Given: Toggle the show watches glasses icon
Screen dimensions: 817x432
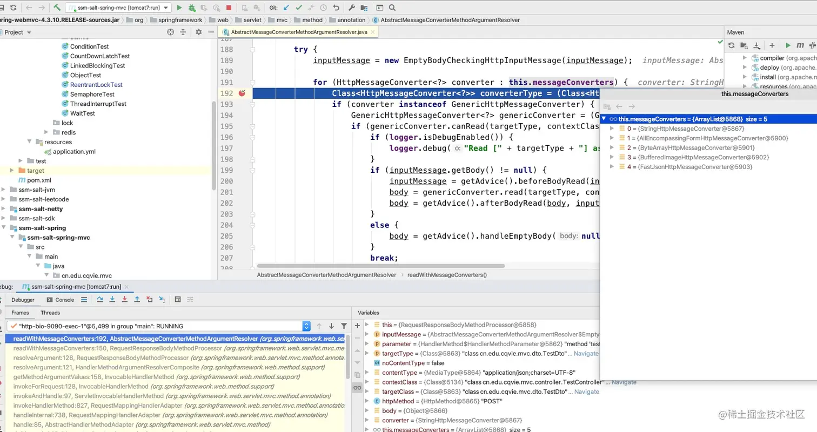Looking at the screenshot, I should [357, 388].
